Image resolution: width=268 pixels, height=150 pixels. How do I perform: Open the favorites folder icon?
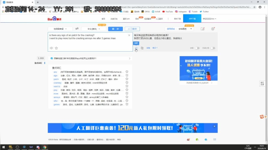202,29
